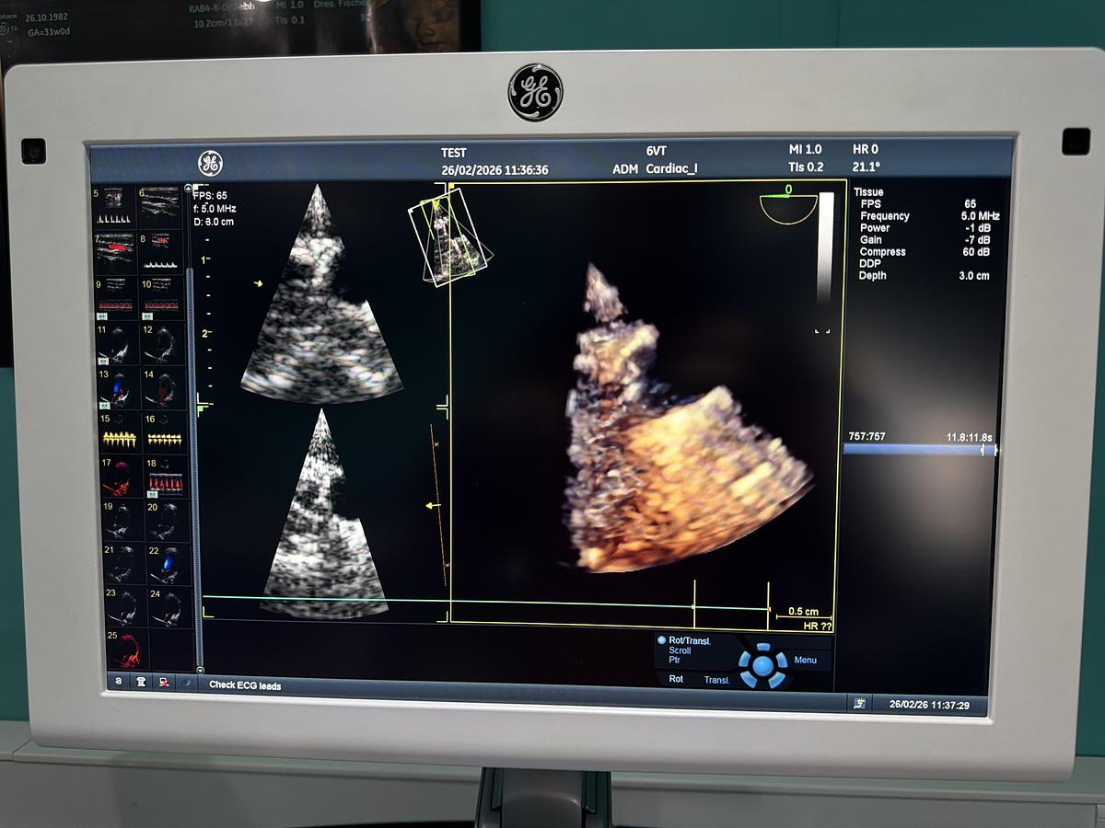The width and height of the screenshot is (1105, 828).
Task: Click the blue cine loop progress bar
Action: pyautogui.click(x=916, y=450)
